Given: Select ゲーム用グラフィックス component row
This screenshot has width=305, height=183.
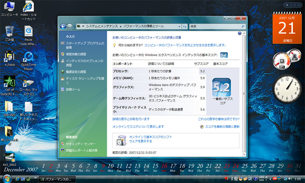Looking at the screenshot, I should 159,98.
